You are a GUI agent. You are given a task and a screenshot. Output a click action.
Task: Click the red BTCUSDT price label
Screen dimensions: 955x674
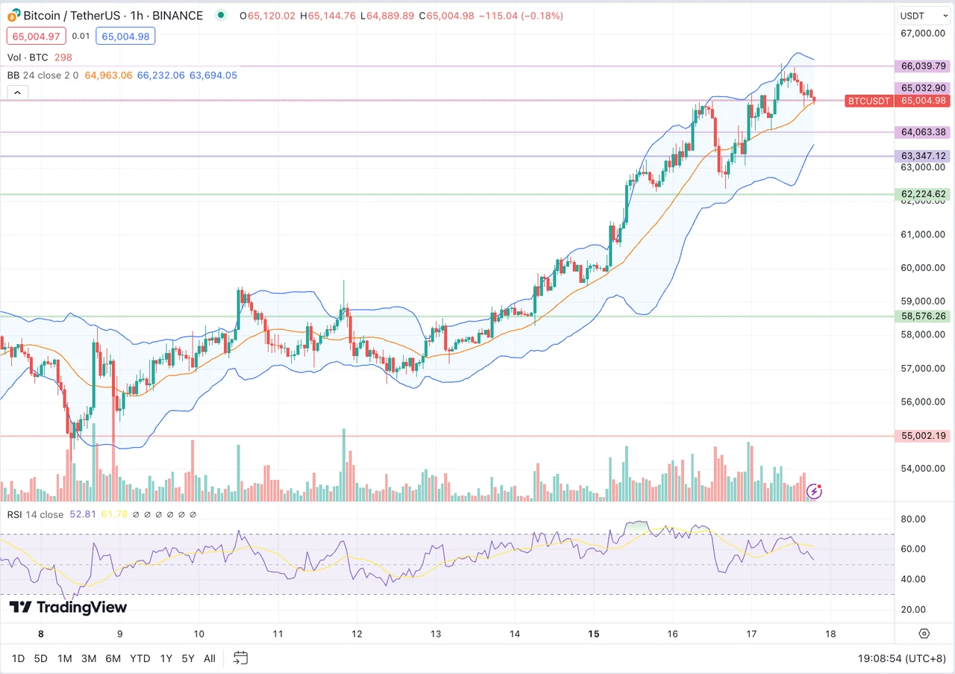coord(868,101)
